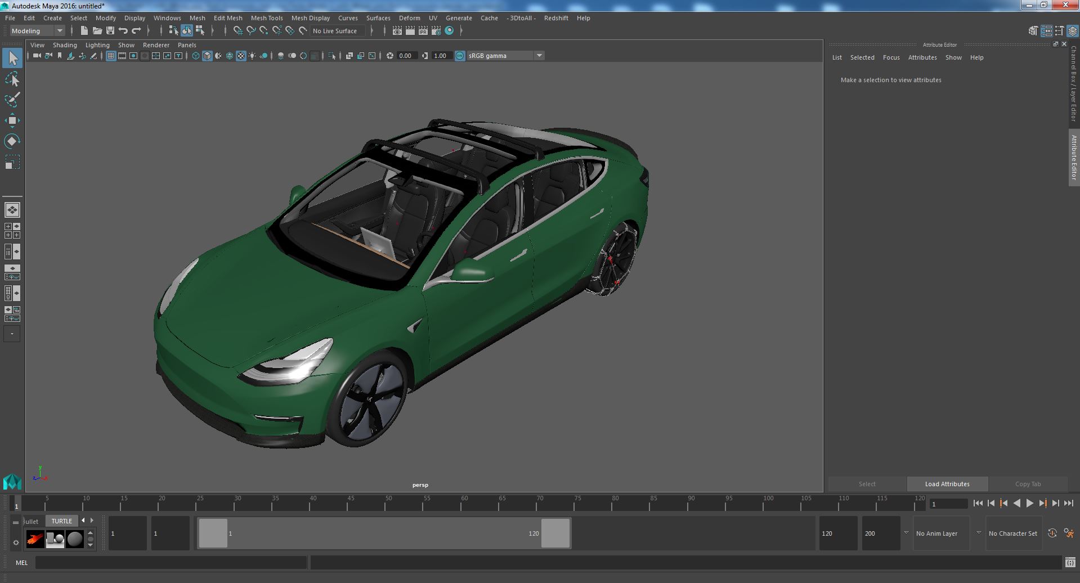Show the Channel Box panel icon
The height and width of the screenshot is (583, 1080).
pyautogui.click(x=1073, y=31)
